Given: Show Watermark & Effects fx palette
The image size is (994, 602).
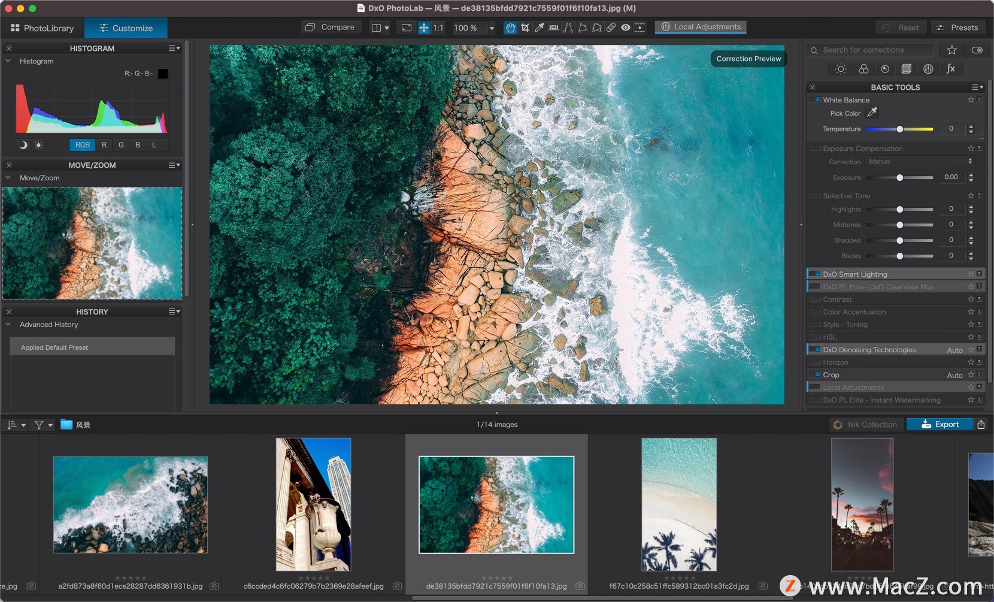Looking at the screenshot, I should point(950,69).
